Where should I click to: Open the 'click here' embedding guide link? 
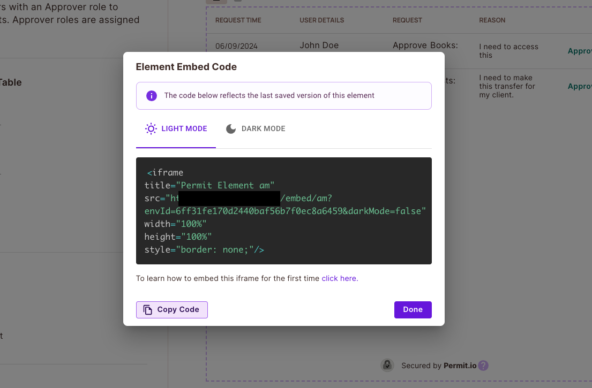[x=339, y=278]
